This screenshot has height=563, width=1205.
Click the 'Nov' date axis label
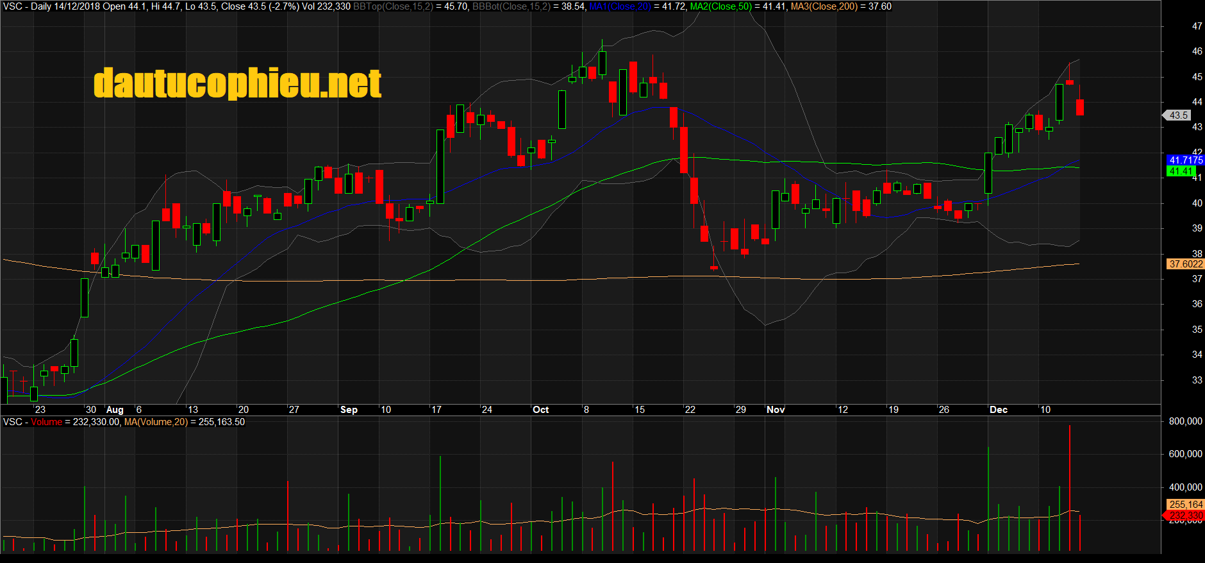[776, 410]
